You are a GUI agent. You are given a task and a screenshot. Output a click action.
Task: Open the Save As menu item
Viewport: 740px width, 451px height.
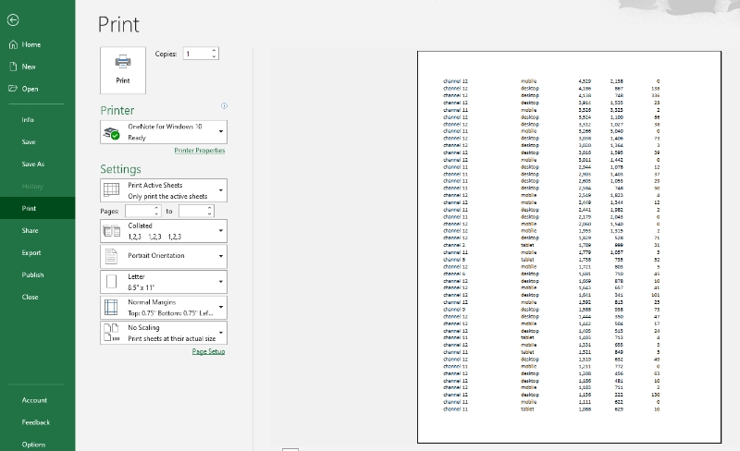click(x=33, y=164)
